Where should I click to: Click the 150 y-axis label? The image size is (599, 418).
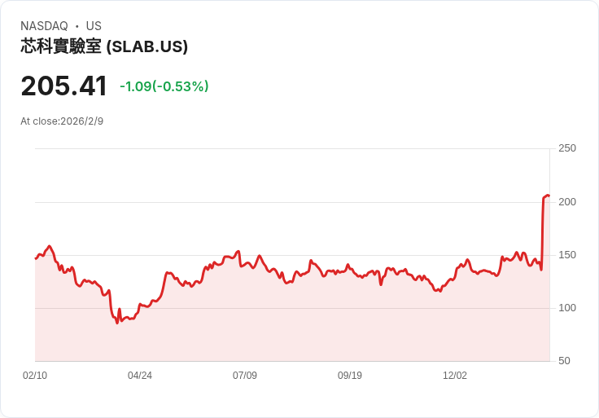pyautogui.click(x=567, y=255)
